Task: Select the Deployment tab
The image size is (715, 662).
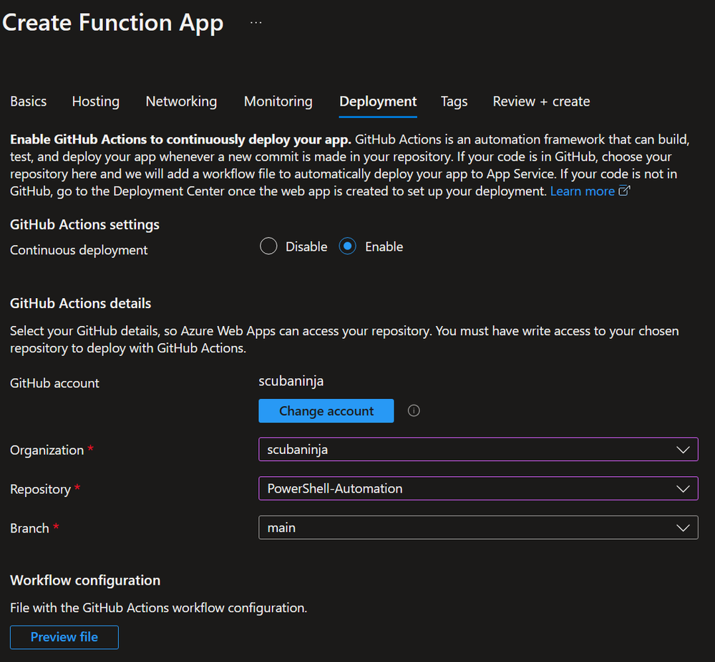Action: coord(378,101)
